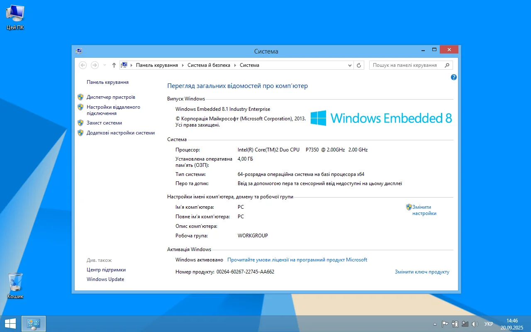Select the Цей ПК desktop icon
531x332 pixels.
pos(15,17)
